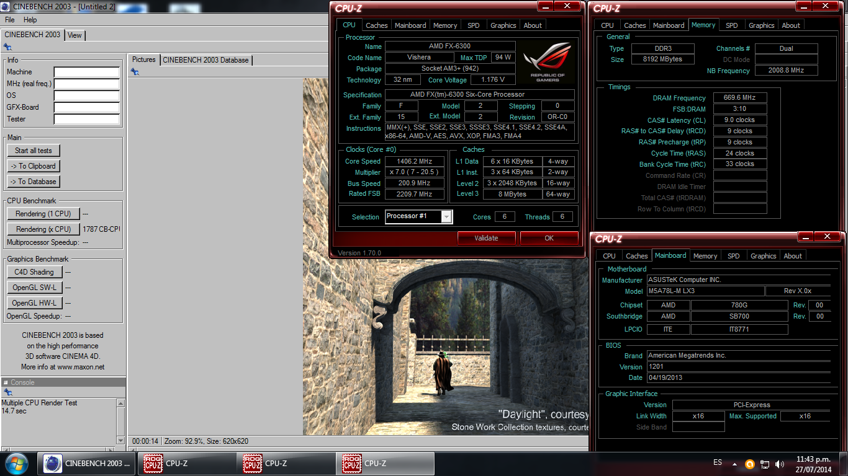Open CPU tab in the Memory window
The width and height of the screenshot is (848, 476).
[x=608, y=25]
